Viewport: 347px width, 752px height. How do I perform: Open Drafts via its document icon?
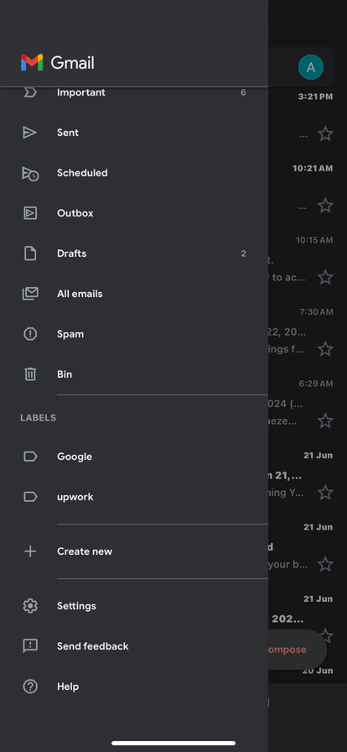click(x=30, y=253)
